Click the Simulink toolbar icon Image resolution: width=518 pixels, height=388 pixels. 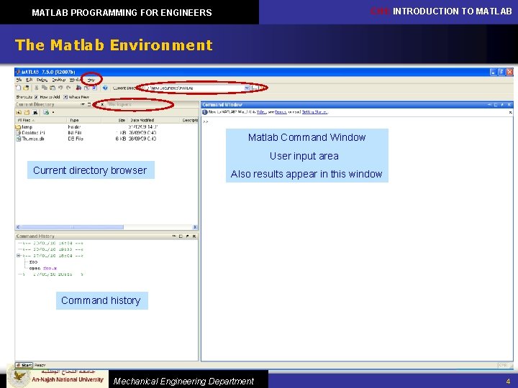(x=78, y=88)
